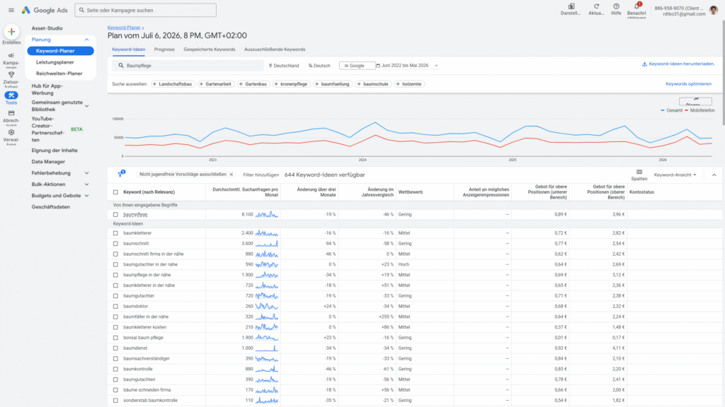Image resolution: width=725 pixels, height=407 pixels.
Task: Open Data Manager in the sidebar
Action: 48,162
